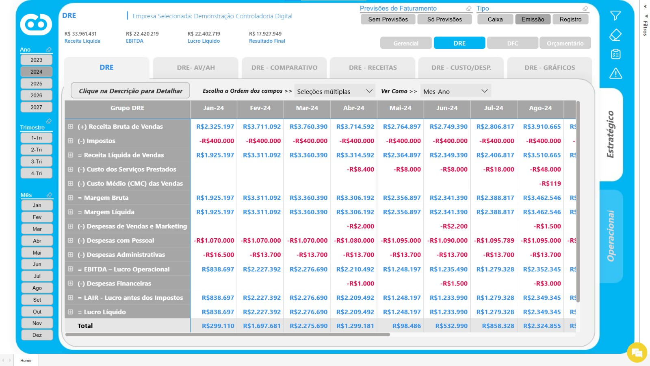Switch to DRE - COMPARATIVO tab
The width and height of the screenshot is (650, 366).
(x=284, y=68)
